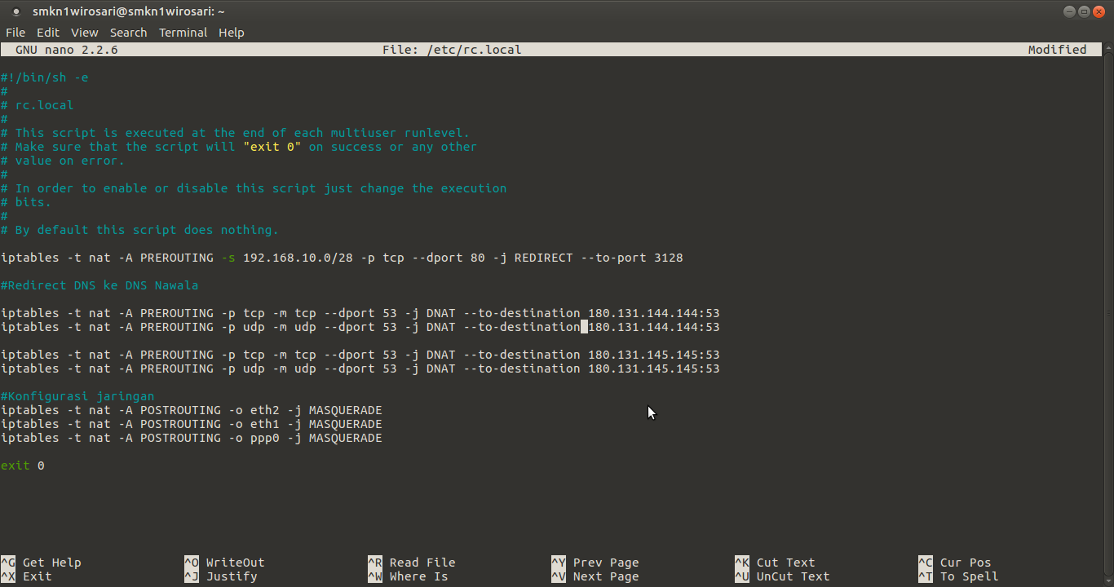Open the File menu

pos(15,33)
